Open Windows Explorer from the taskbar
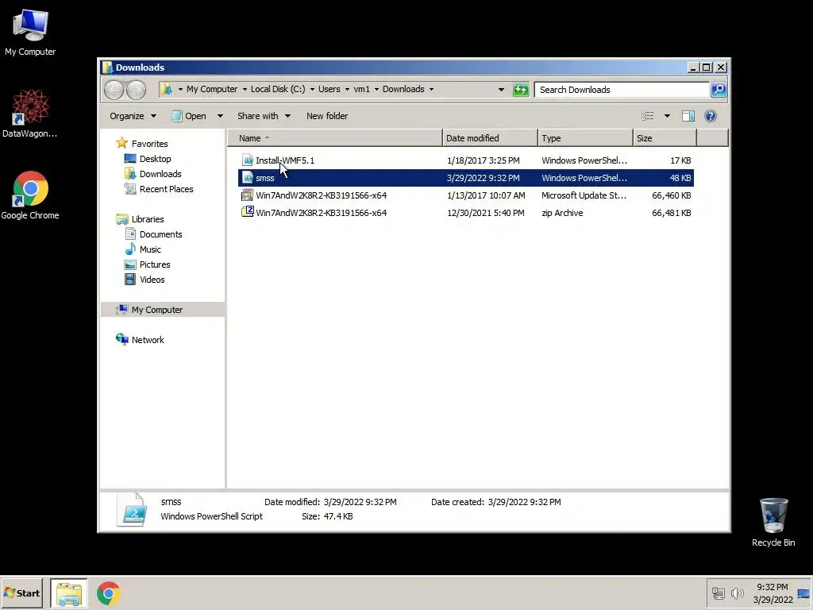The image size is (813, 610). point(69,593)
